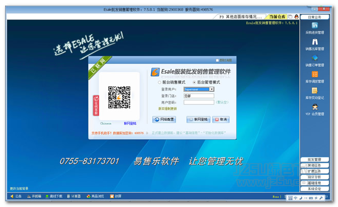The width and height of the screenshot is (338, 207).
Task: Click the IME moon icon
Action: [301, 198]
